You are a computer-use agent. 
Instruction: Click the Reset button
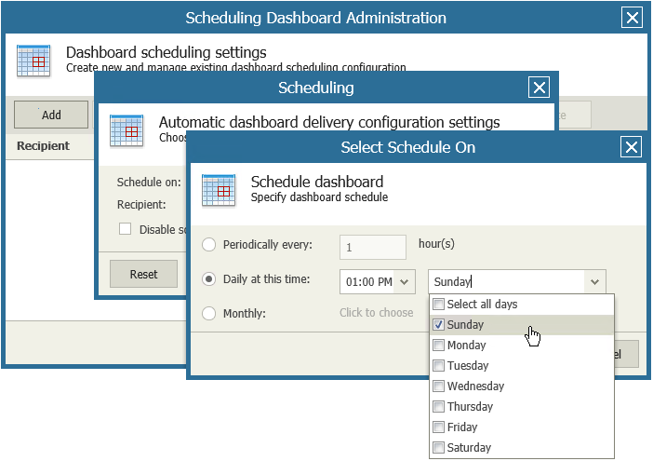[143, 275]
